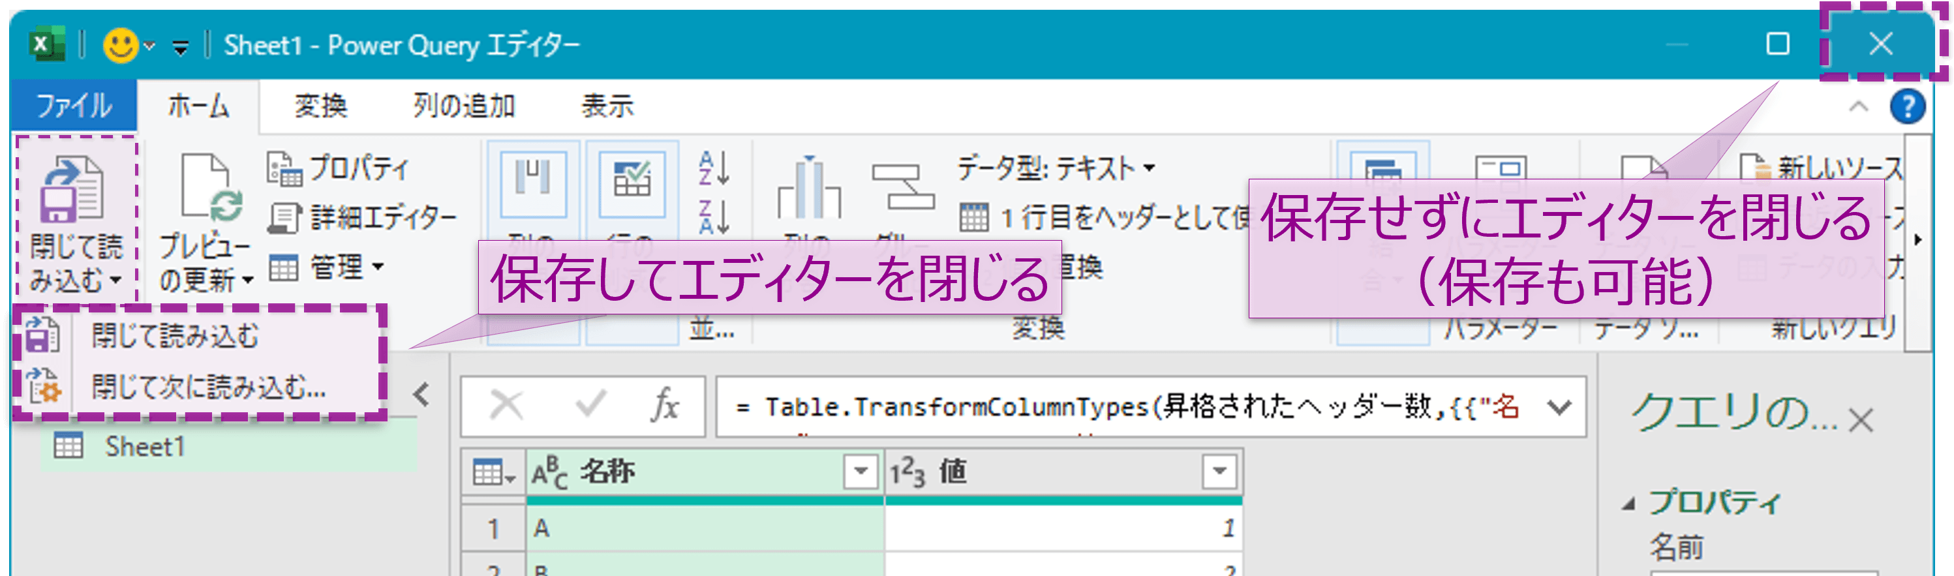Select 閉じて次に読み込む... menu entry
The width and height of the screenshot is (1954, 576).
(x=209, y=387)
